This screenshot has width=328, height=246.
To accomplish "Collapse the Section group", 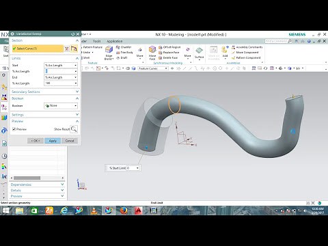I will tap(77, 40).
